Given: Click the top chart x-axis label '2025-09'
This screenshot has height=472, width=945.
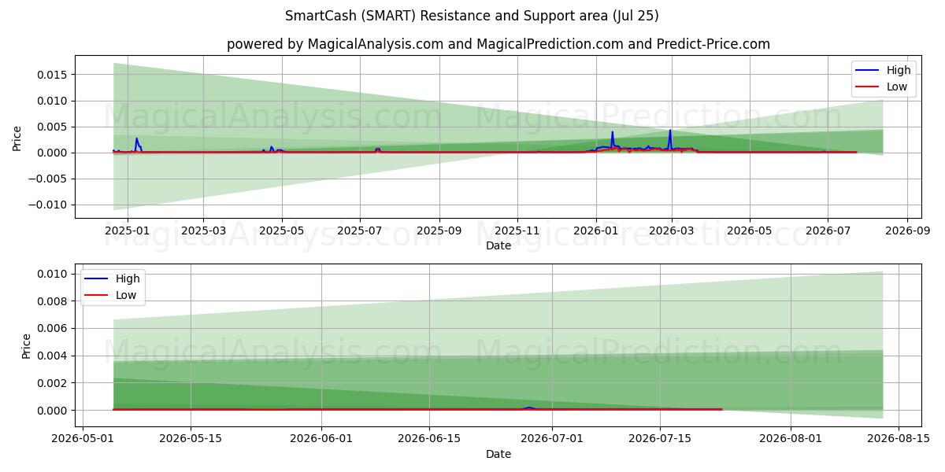Looking at the screenshot, I should 439,231.
